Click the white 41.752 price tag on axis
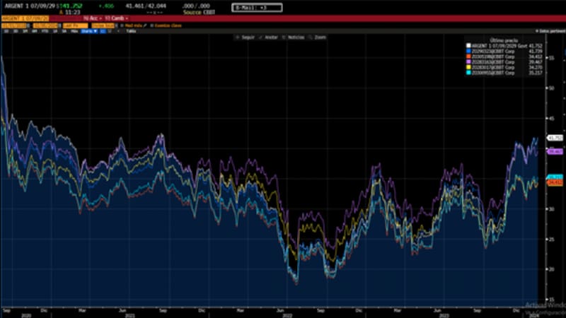566x318 pixels. [554, 138]
